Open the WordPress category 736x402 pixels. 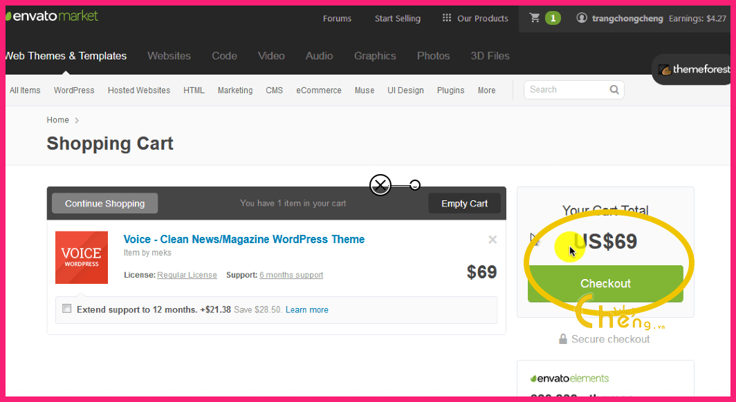74,90
